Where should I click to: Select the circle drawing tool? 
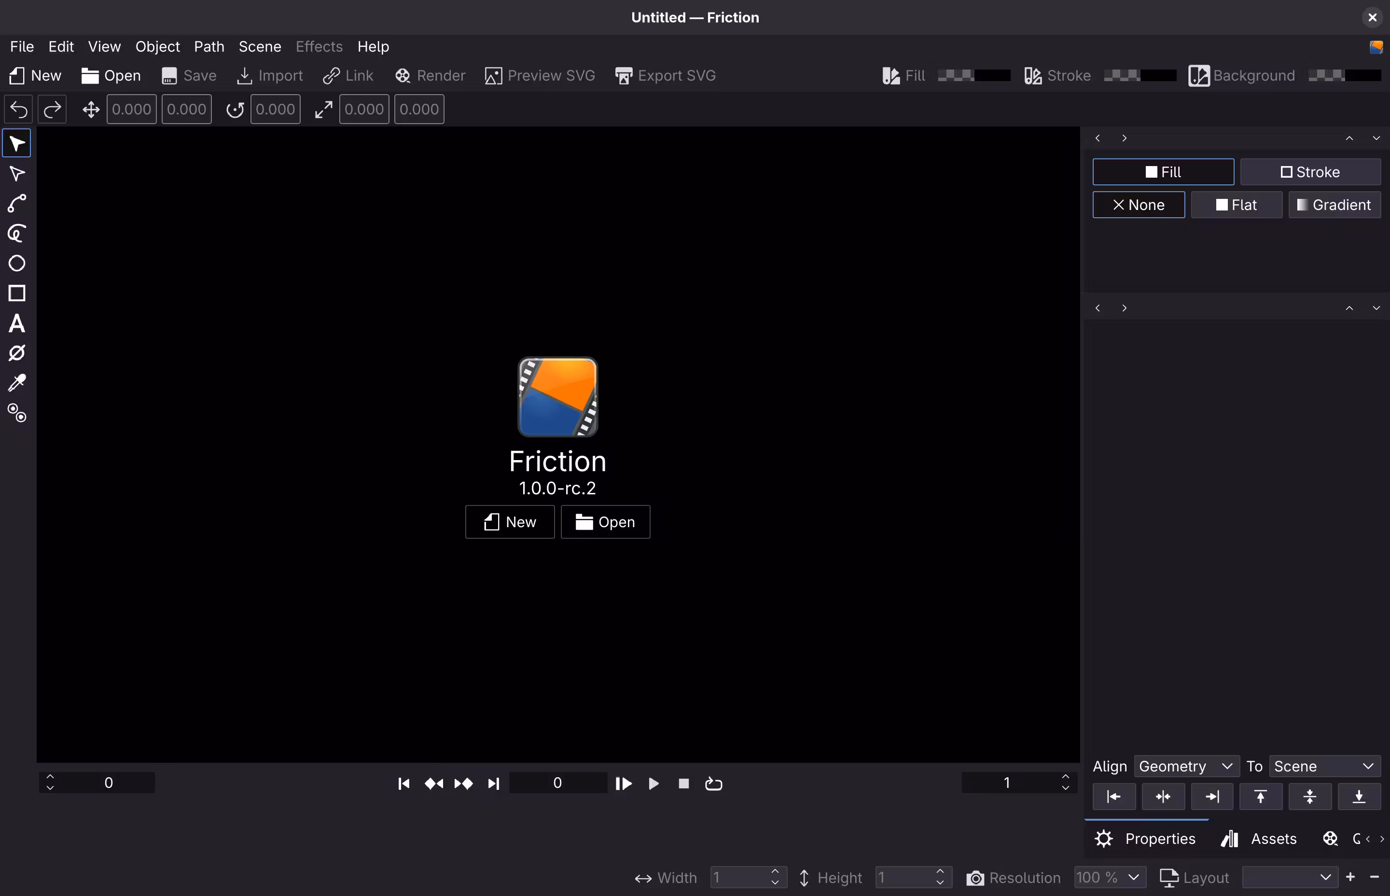tap(17, 264)
